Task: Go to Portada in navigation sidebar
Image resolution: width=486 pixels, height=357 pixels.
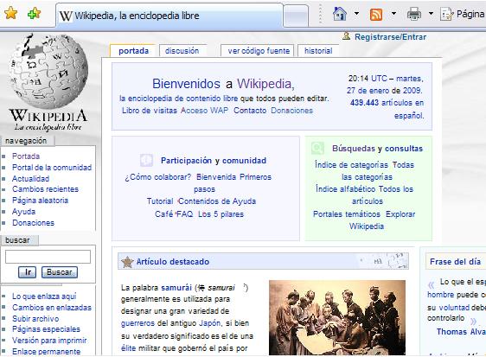Action: pos(26,156)
